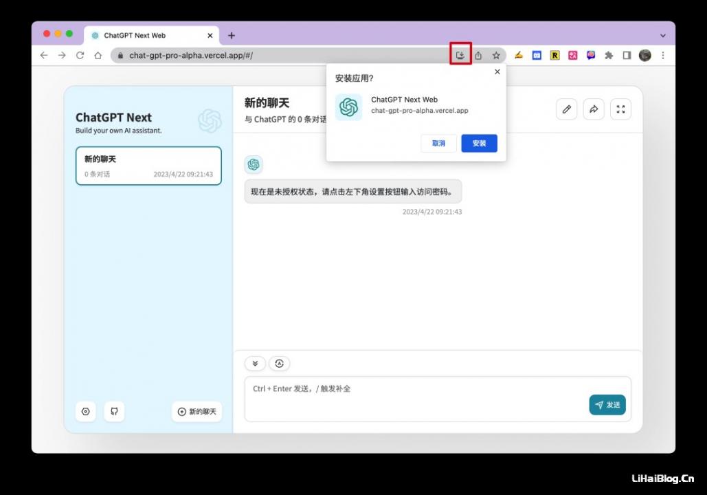Click the unauthorized status message bubble

point(353,191)
